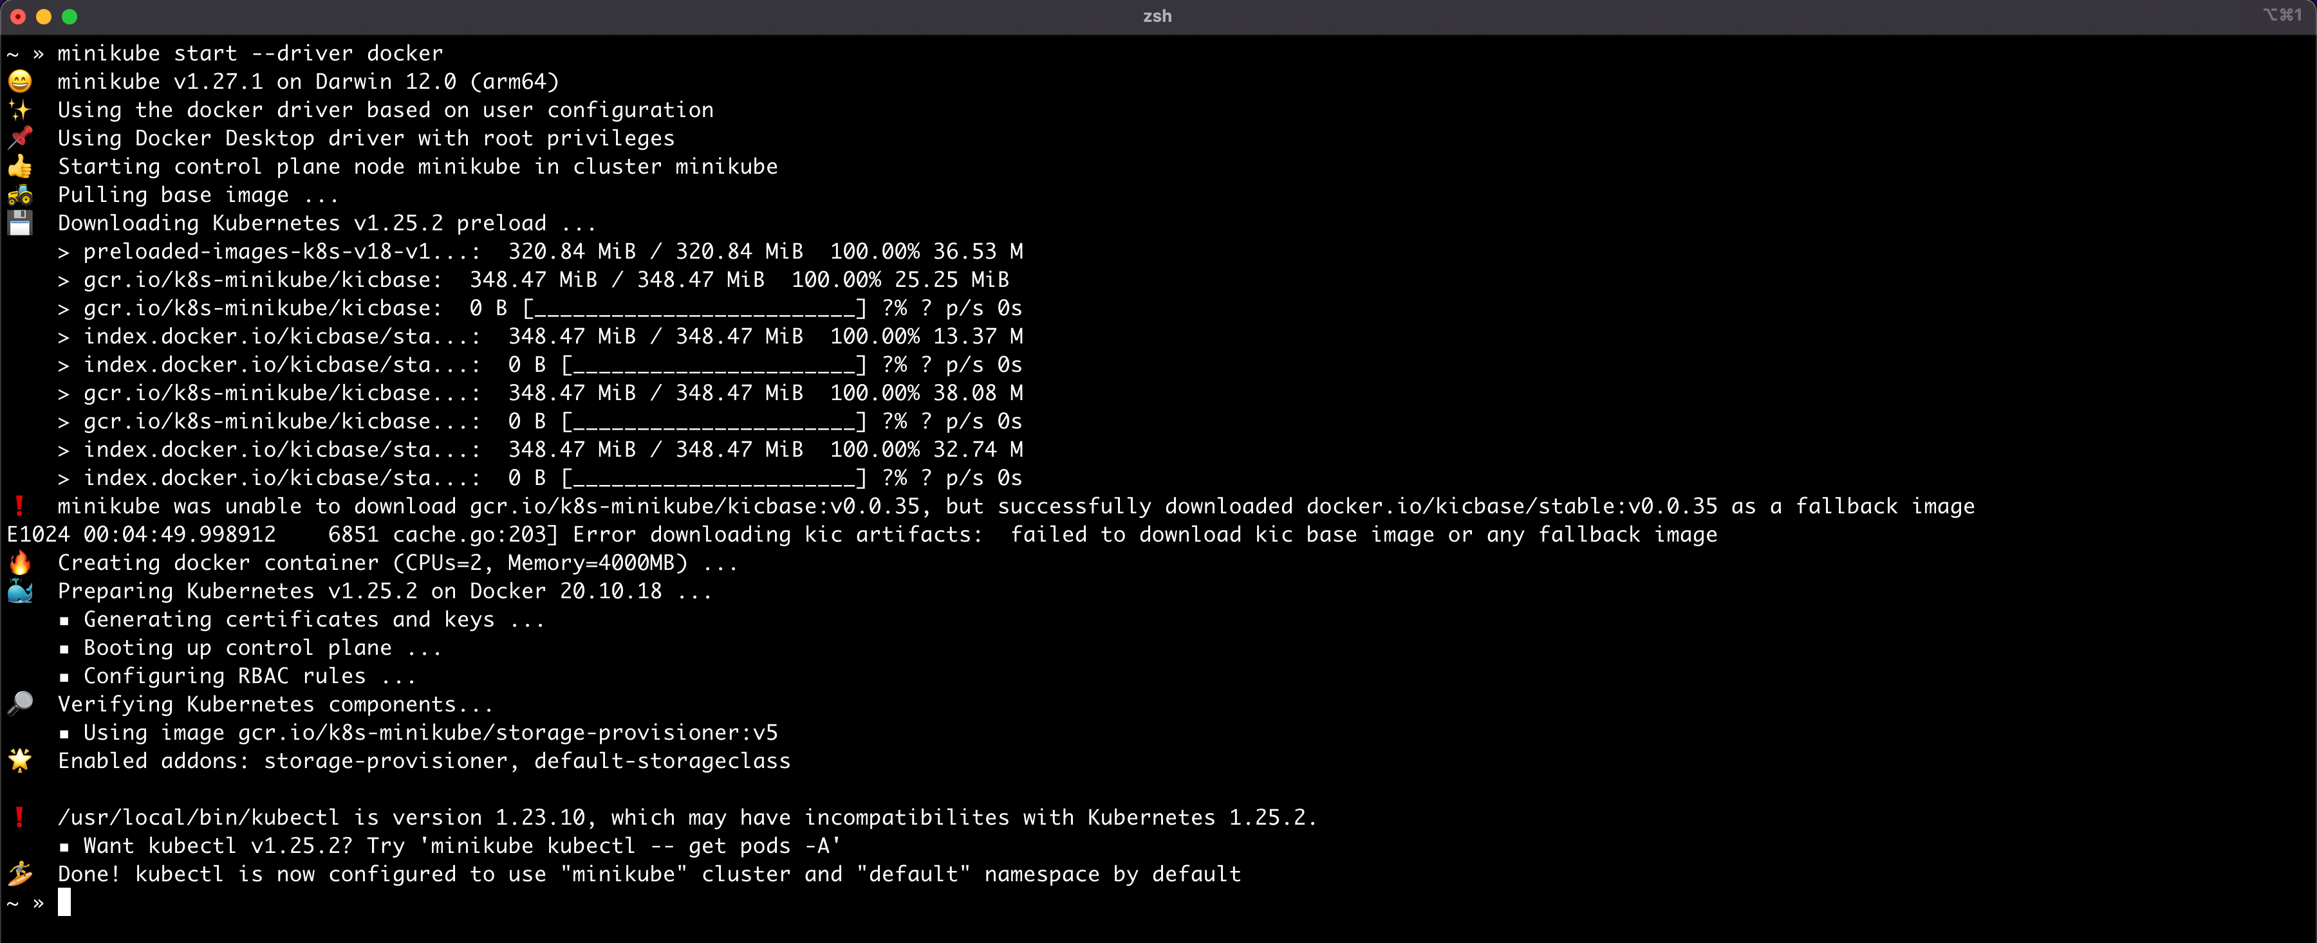Click 'Creating docker container (CPUs=2, Memory=4000MB) ...'

point(398,563)
